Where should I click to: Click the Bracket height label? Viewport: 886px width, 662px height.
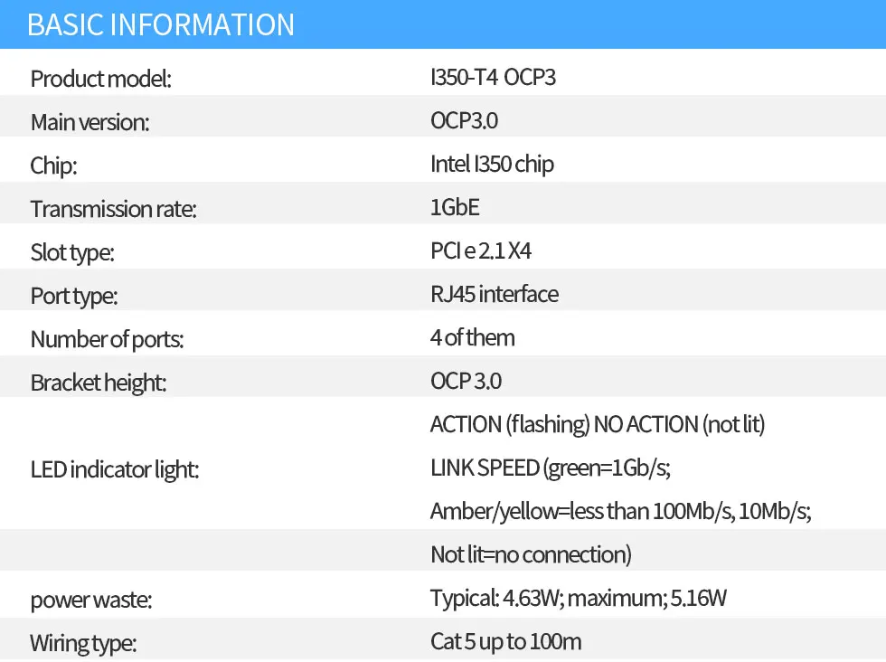[x=99, y=383]
